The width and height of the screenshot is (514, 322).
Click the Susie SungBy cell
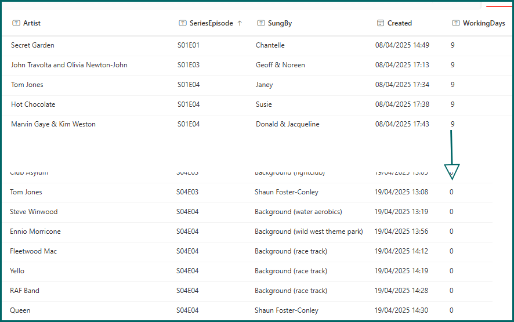(x=263, y=104)
